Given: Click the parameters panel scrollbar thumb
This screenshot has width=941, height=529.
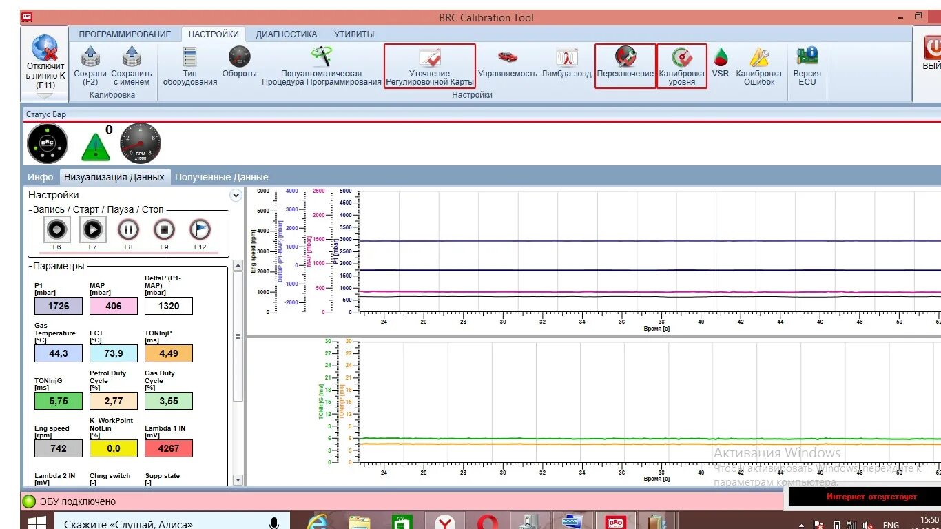Looking at the screenshot, I should click(x=238, y=336).
